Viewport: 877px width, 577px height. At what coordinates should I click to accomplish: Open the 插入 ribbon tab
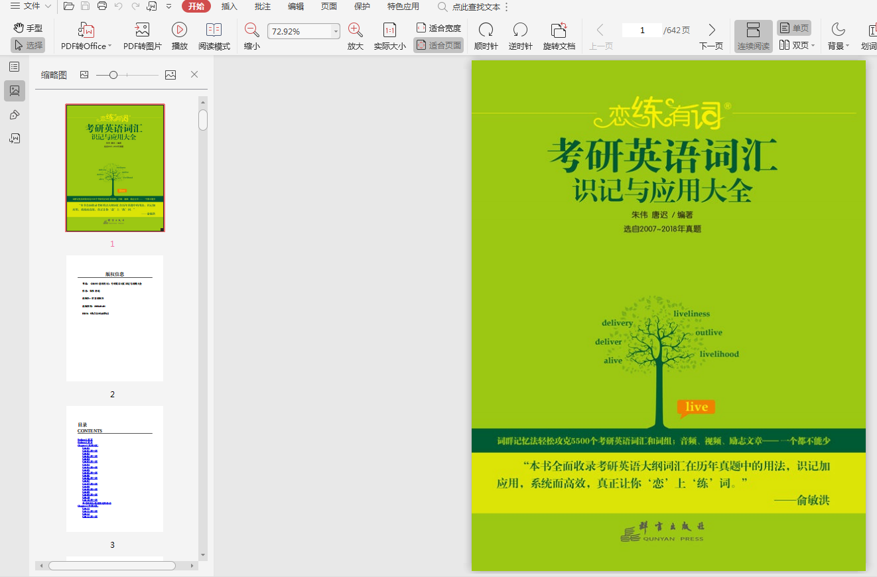point(229,7)
